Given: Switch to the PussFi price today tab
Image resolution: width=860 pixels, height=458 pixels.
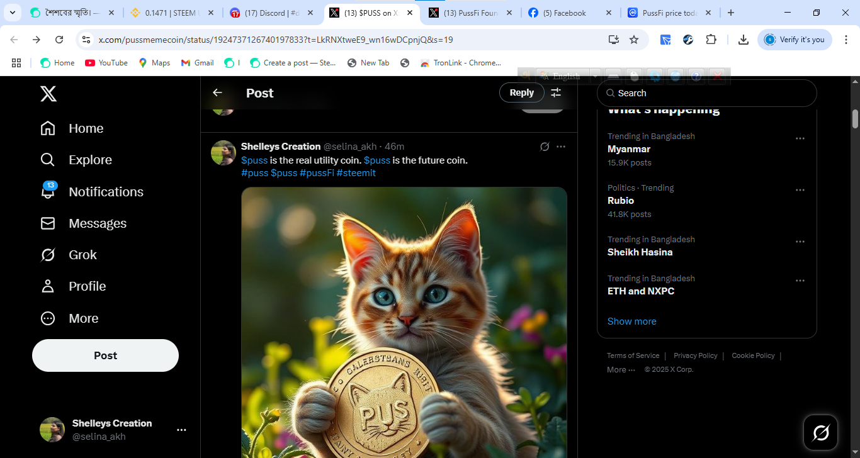Looking at the screenshot, I should coord(669,13).
